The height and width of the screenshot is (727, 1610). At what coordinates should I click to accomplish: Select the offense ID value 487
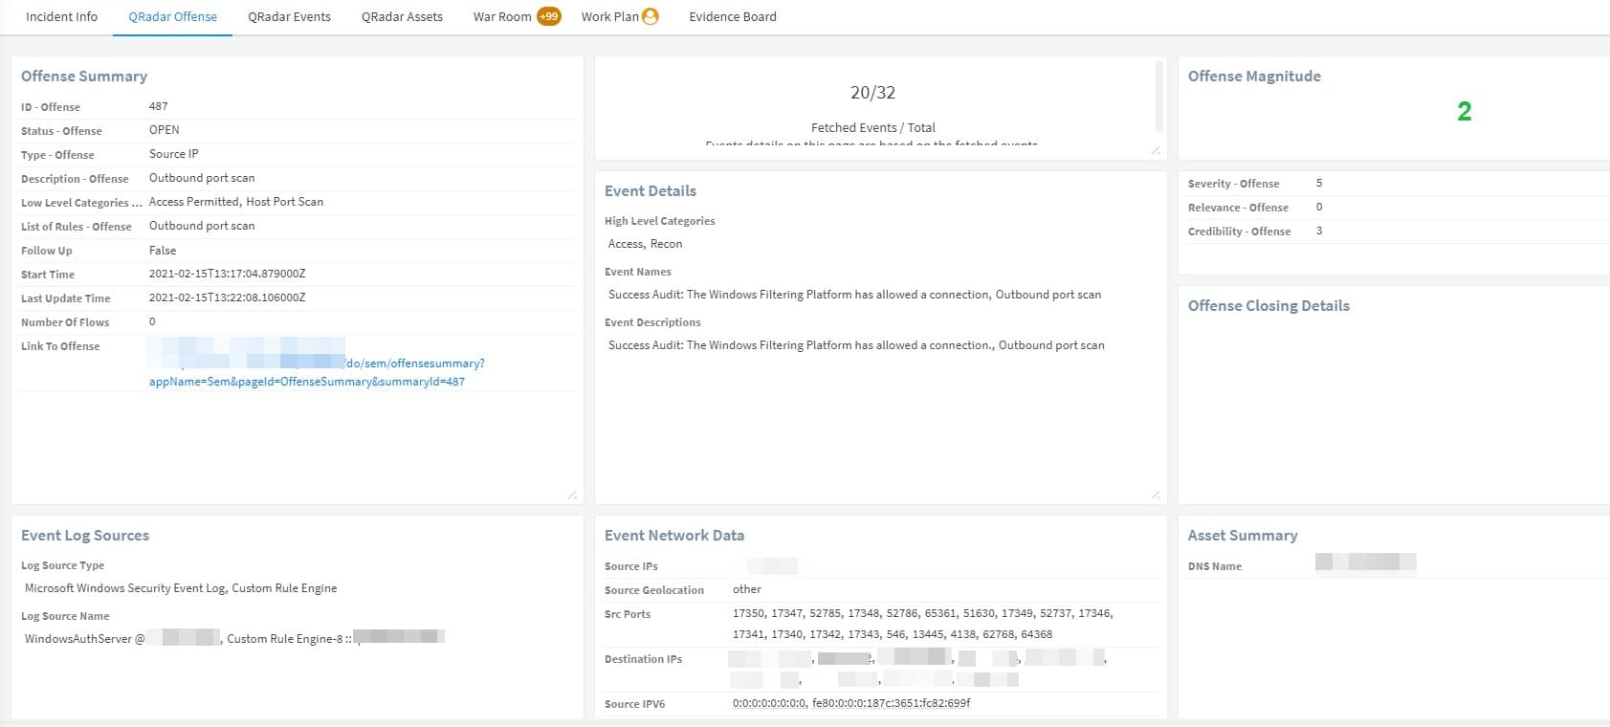pos(159,106)
